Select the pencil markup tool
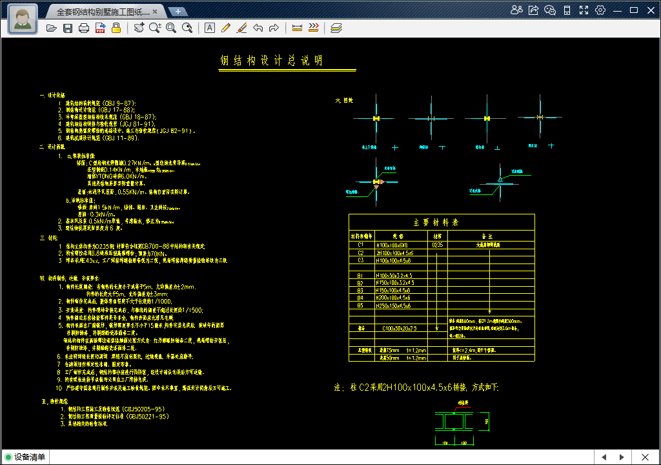Screen dimensions: 661x465 click(225, 28)
